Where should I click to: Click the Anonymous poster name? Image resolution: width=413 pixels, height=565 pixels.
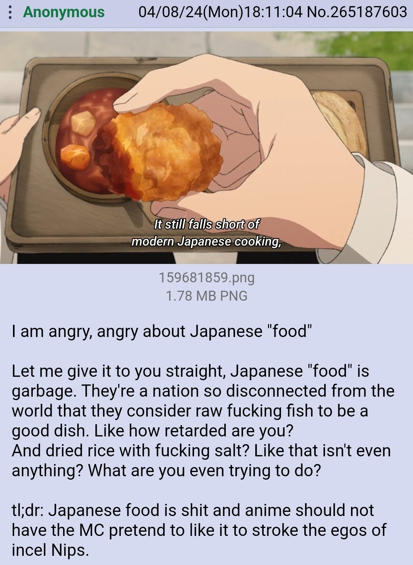(x=64, y=12)
